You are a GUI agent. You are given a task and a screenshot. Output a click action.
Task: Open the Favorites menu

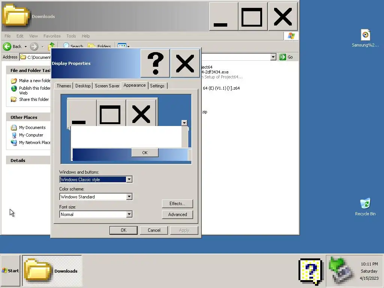click(x=52, y=36)
